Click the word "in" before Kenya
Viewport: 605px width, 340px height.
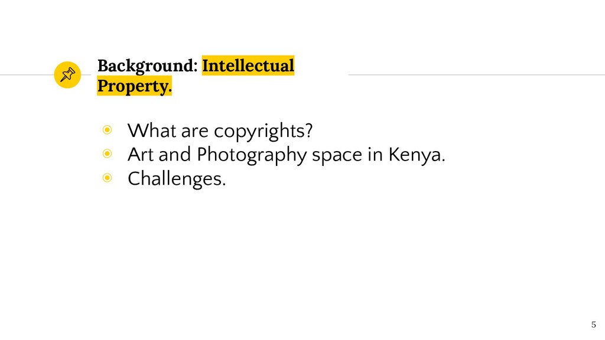click(375, 155)
